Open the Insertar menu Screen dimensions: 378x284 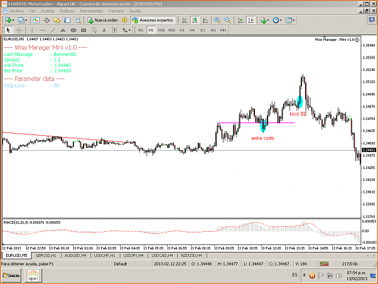48,11
